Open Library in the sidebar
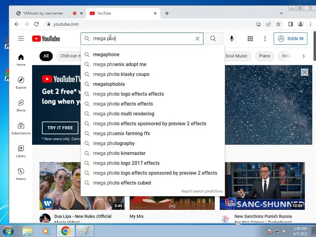The width and height of the screenshot is (316, 237). click(x=21, y=151)
